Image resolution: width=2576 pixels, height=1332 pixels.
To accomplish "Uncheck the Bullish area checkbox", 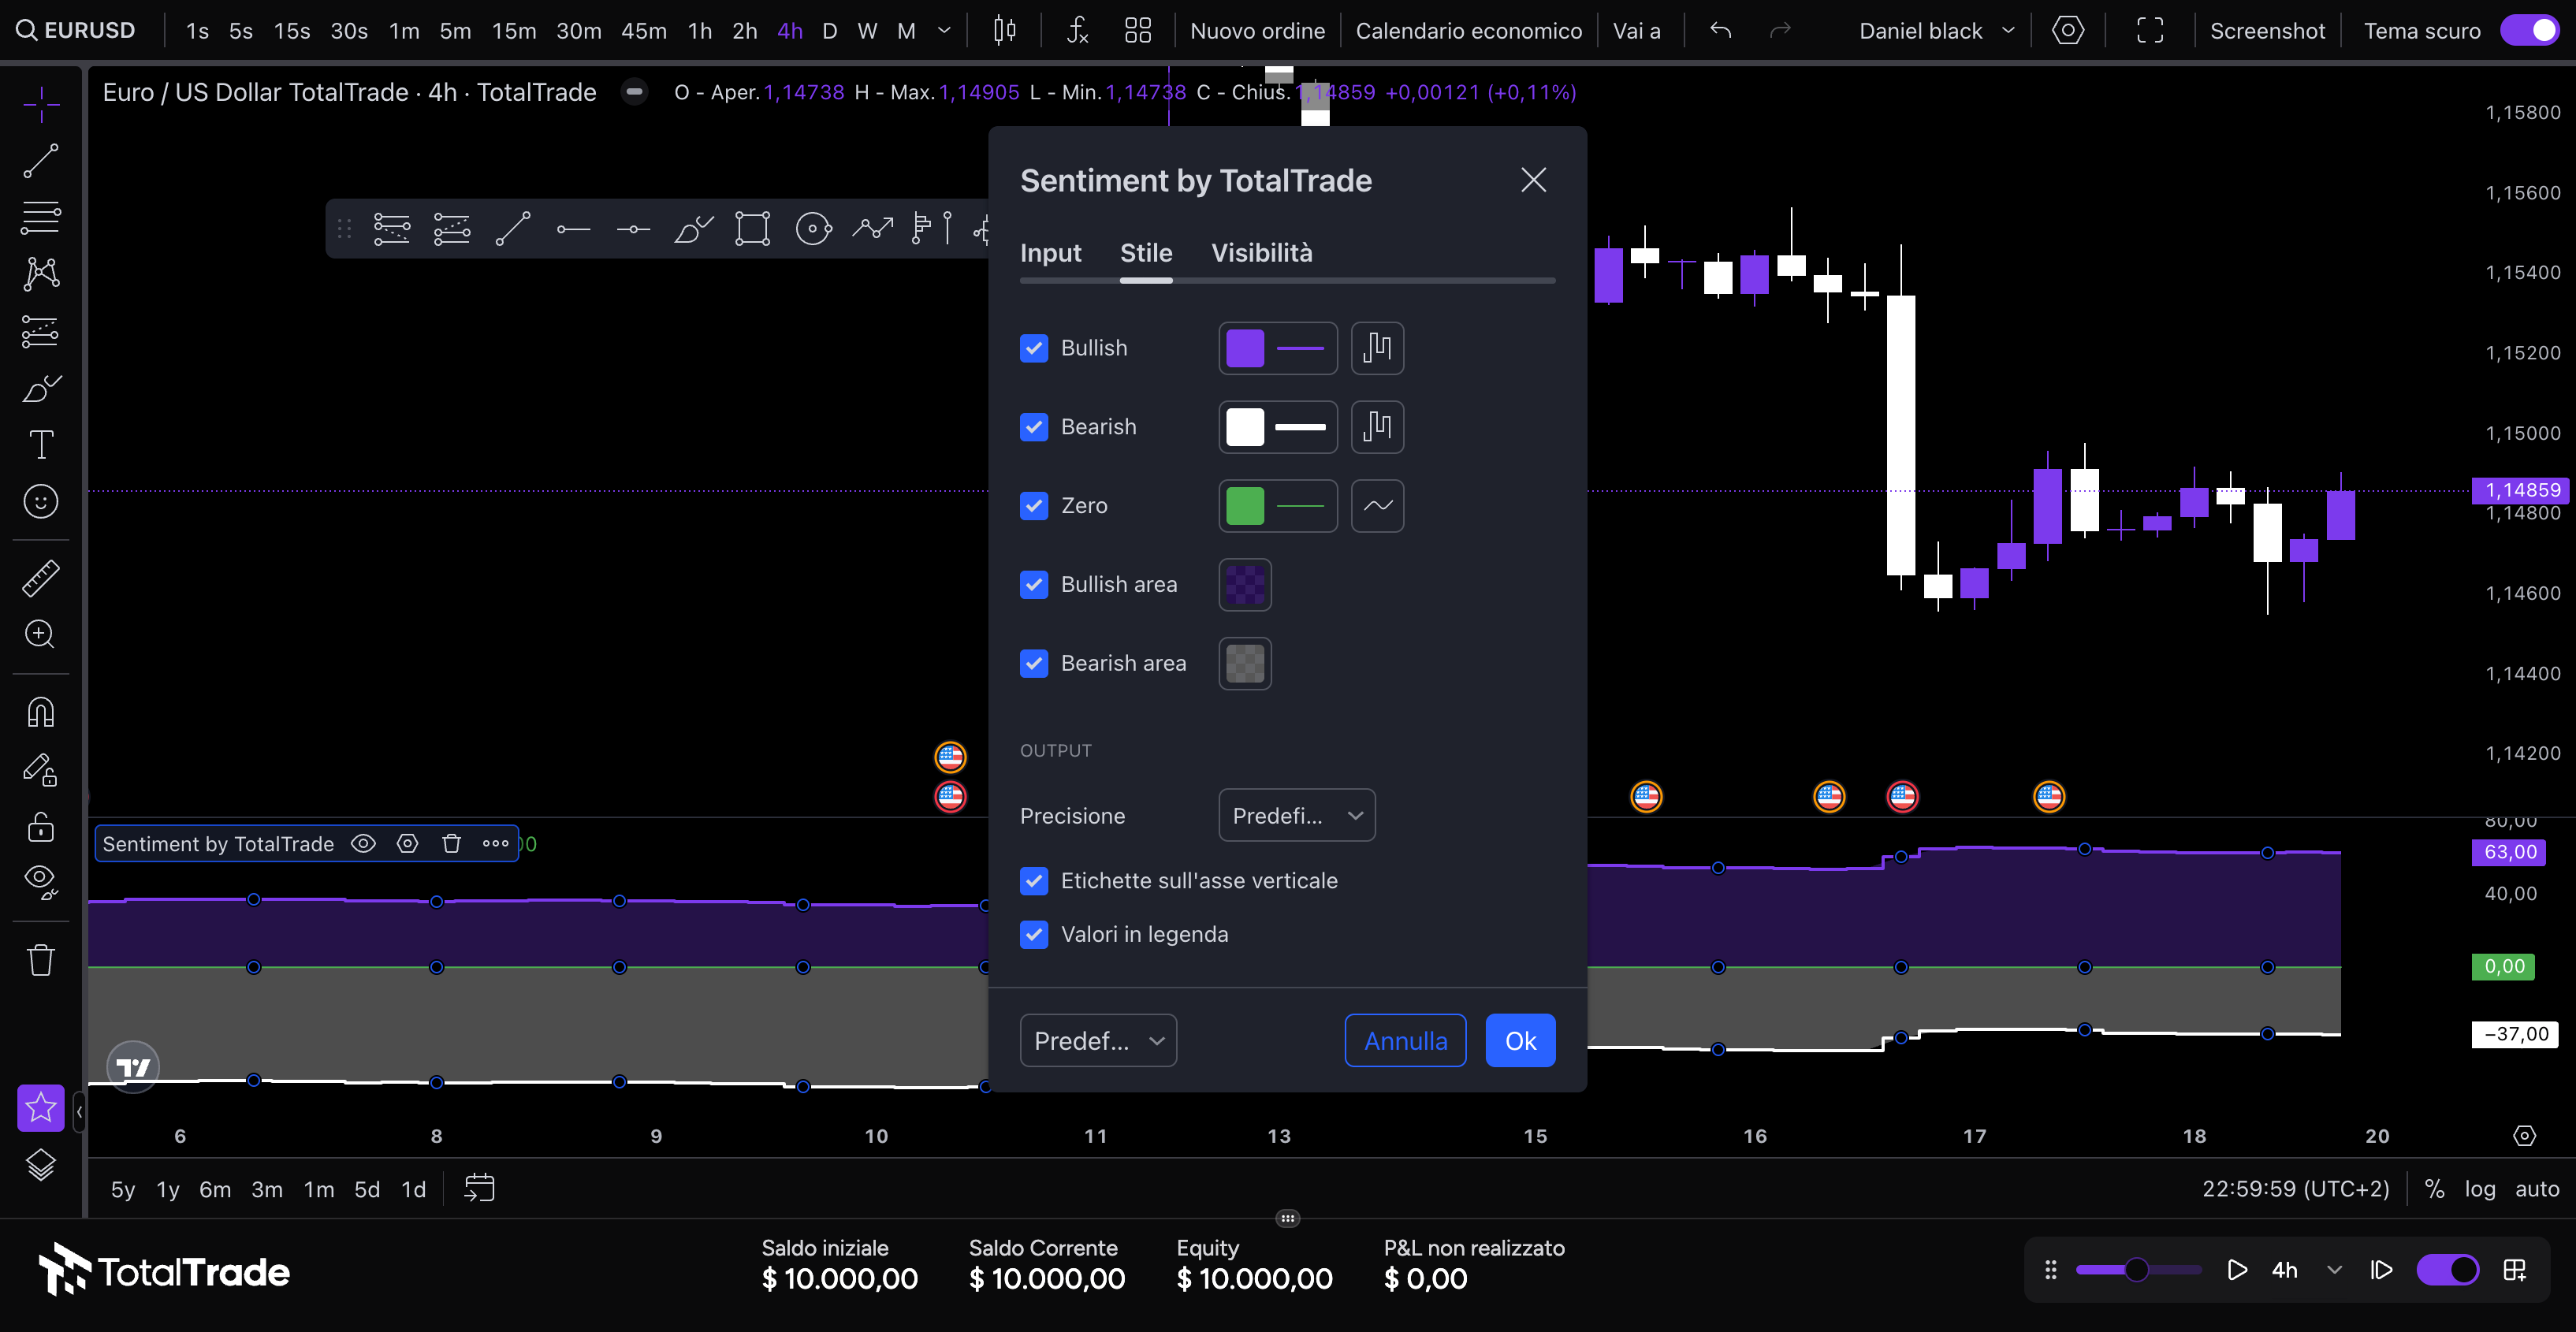I will click(1034, 585).
